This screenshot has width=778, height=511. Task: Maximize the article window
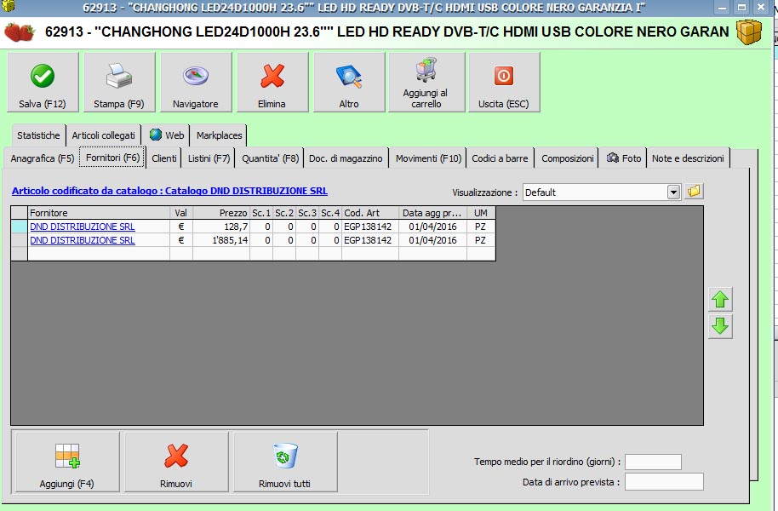pos(741,8)
